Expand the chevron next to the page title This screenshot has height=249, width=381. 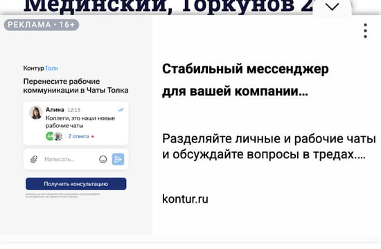(332, 7)
